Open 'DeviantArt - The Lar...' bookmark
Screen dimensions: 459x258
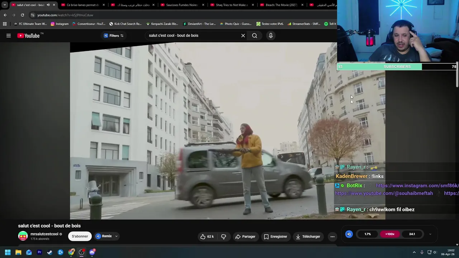click(x=199, y=24)
